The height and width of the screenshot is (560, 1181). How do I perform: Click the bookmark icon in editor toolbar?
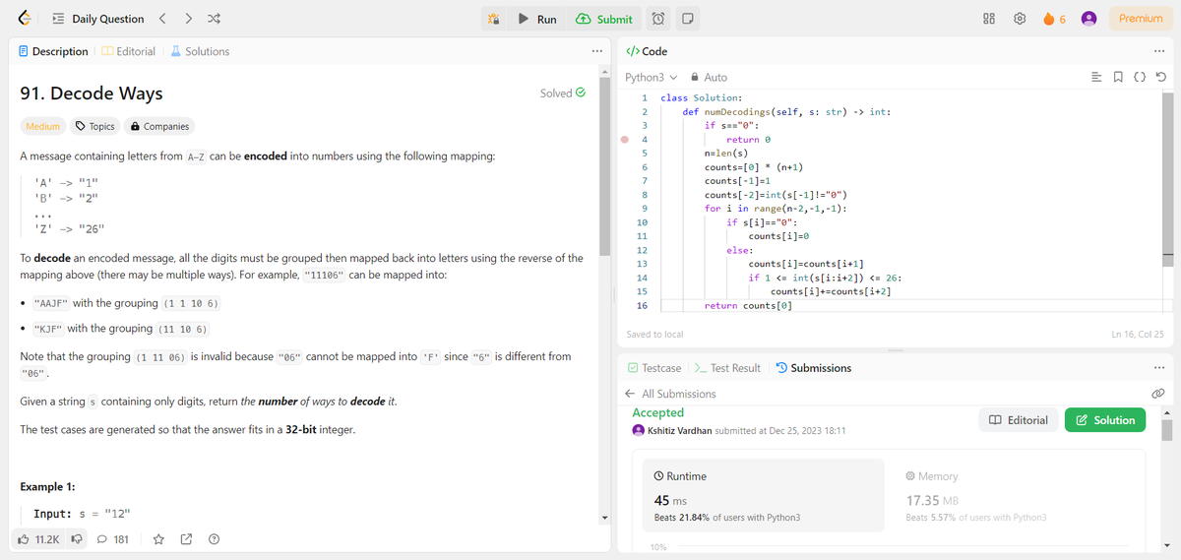point(1119,77)
